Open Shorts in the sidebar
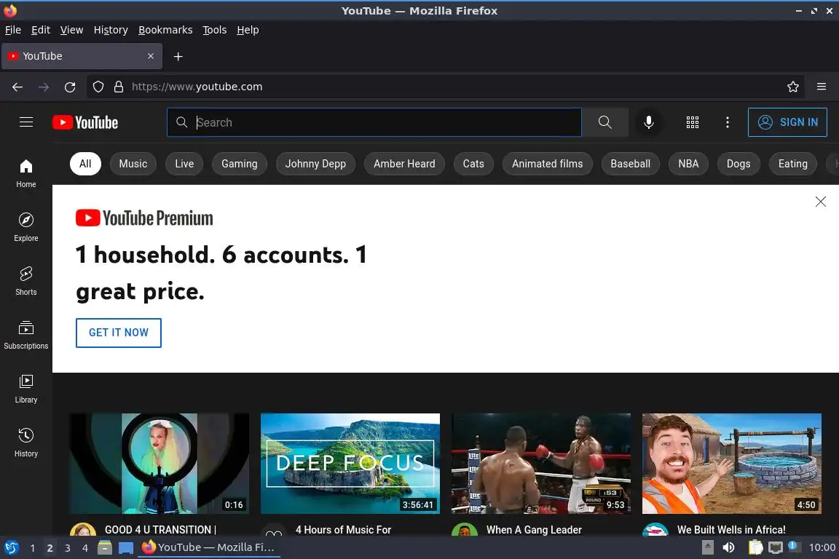Image resolution: width=839 pixels, height=559 pixels. (25, 282)
